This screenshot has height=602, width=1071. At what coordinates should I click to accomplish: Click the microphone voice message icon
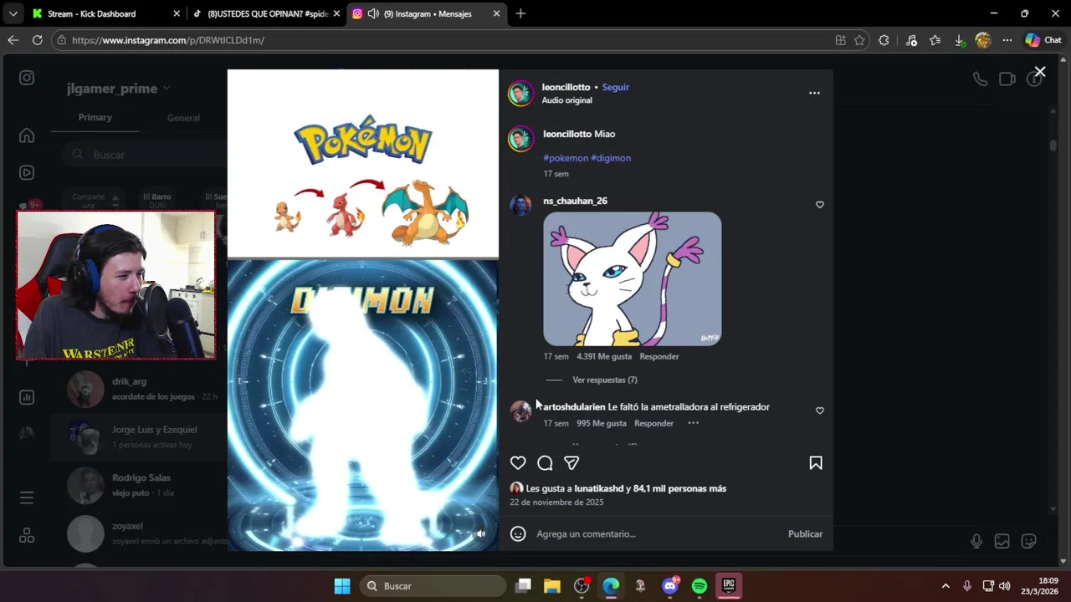pyautogui.click(x=976, y=541)
